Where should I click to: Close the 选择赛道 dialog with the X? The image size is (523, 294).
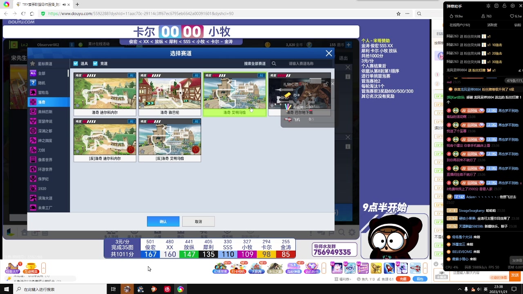[x=329, y=53]
